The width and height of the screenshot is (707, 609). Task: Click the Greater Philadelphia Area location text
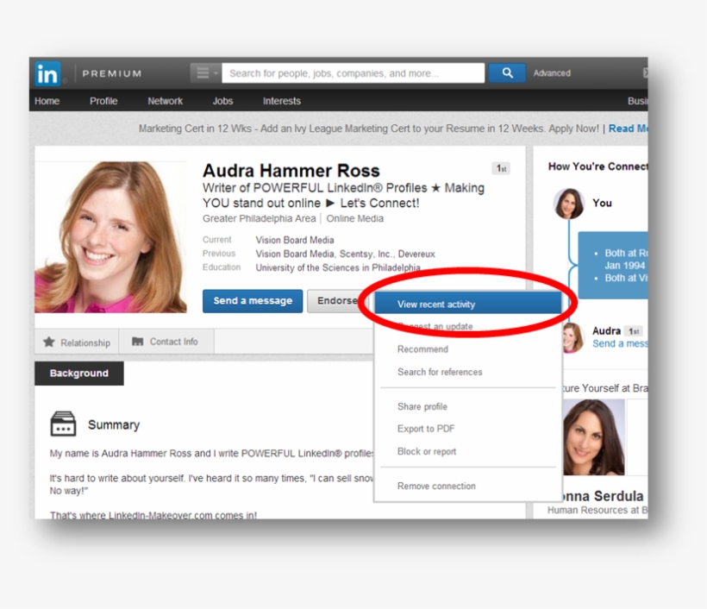click(260, 219)
